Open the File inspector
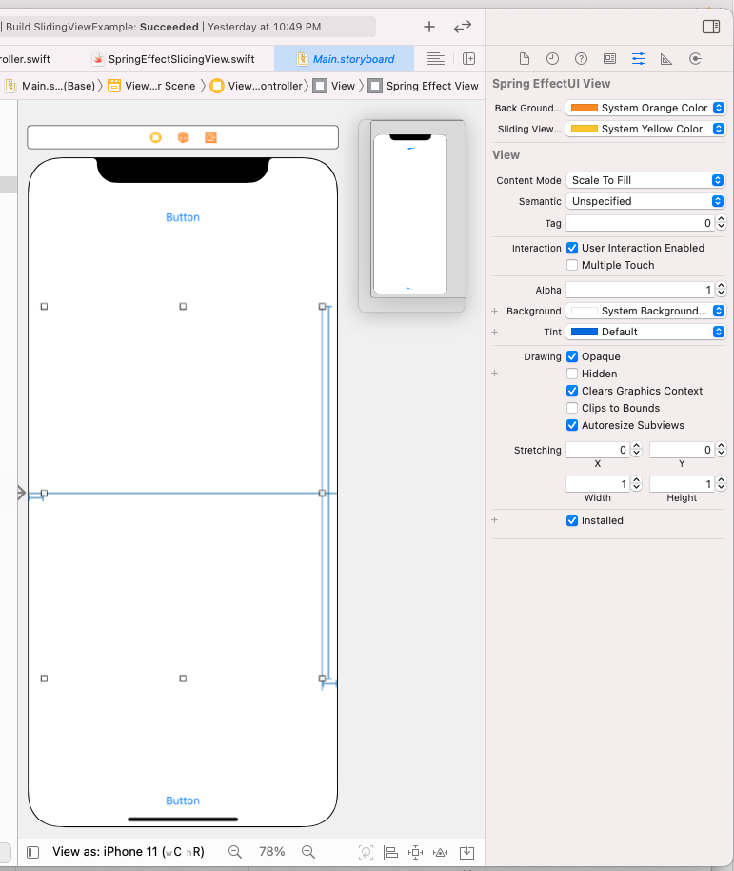This screenshot has width=734, height=871. [x=525, y=59]
